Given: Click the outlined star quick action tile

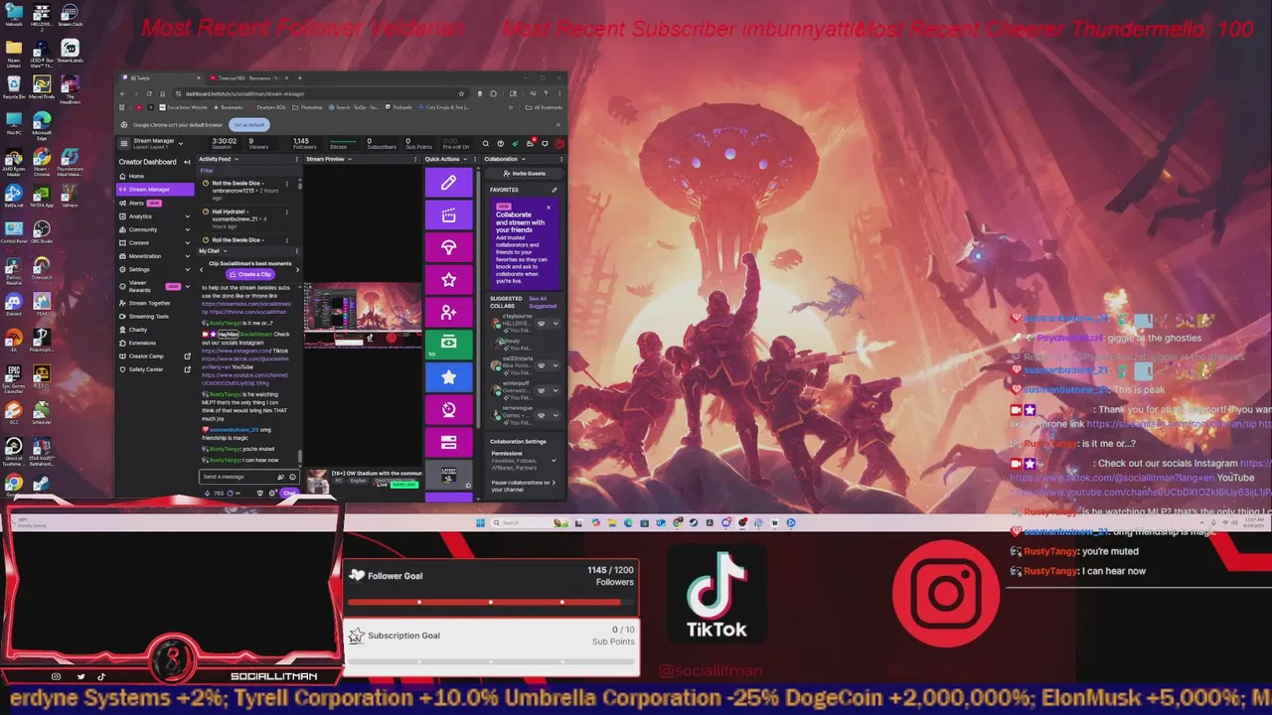Looking at the screenshot, I should coord(448,280).
